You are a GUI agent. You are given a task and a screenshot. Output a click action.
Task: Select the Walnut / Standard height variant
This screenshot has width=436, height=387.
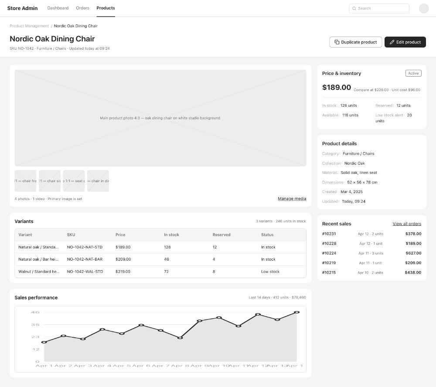[x=160, y=272]
